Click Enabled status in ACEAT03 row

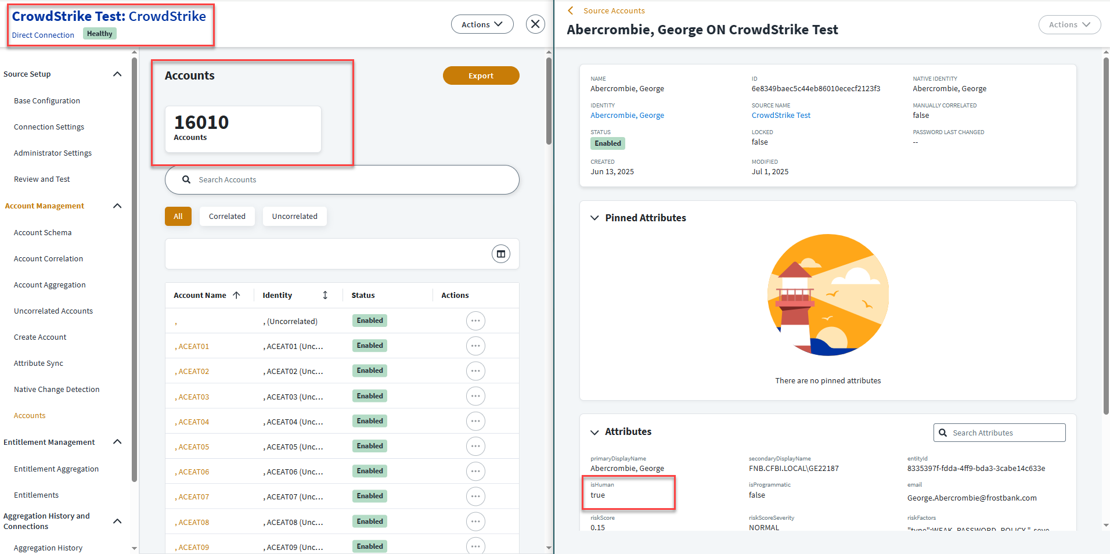[x=370, y=396]
